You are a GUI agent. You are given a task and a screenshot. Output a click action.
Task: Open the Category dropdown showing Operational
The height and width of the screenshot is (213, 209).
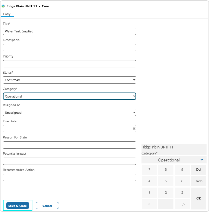pyautogui.click(x=69, y=96)
